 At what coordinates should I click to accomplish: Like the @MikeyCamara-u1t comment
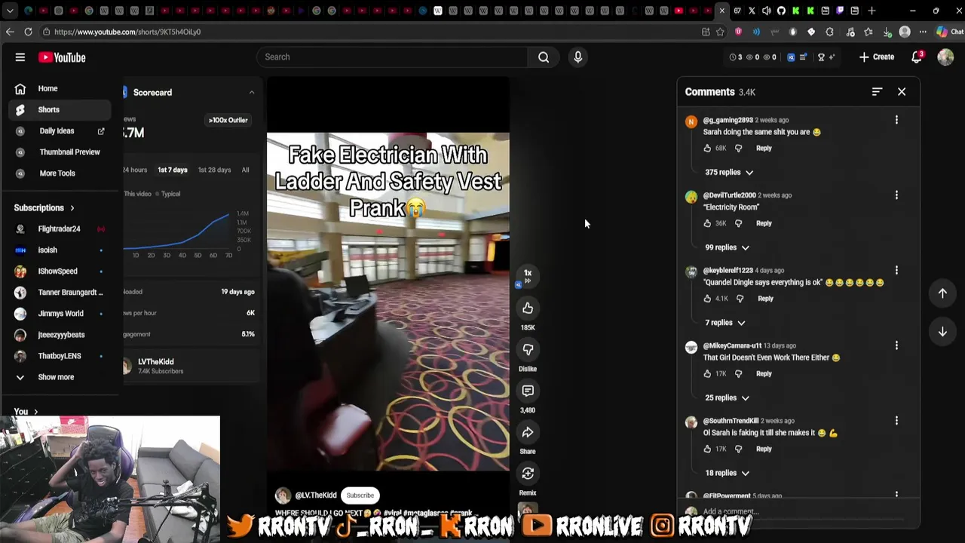(x=707, y=374)
